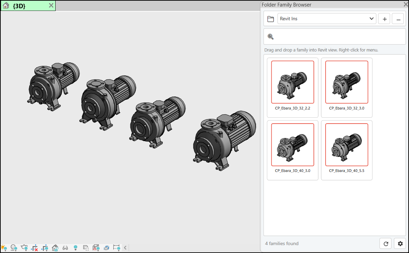Screen dimensions: 409x253
Task: Open Rendering dialog teapot icon
Action: (x=24, y=248)
